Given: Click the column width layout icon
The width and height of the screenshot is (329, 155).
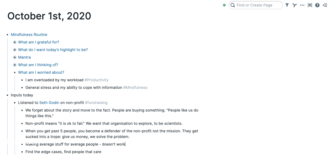Looking at the screenshot, I should (x=310, y=5).
